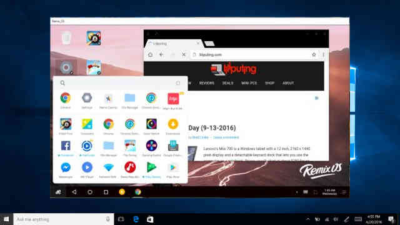The height and width of the screenshot is (225, 400).
Task: Click the Remix OS start menu button
Action: 58,192
